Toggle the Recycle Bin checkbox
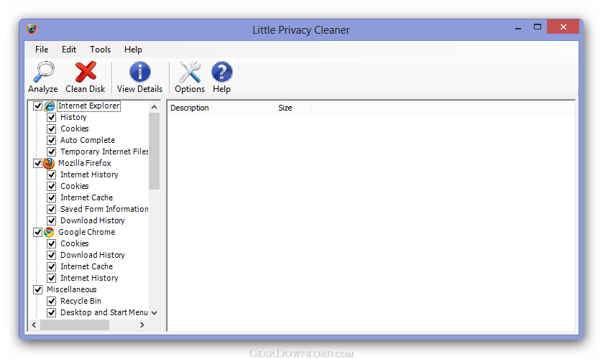The image size is (603, 359). (52, 301)
